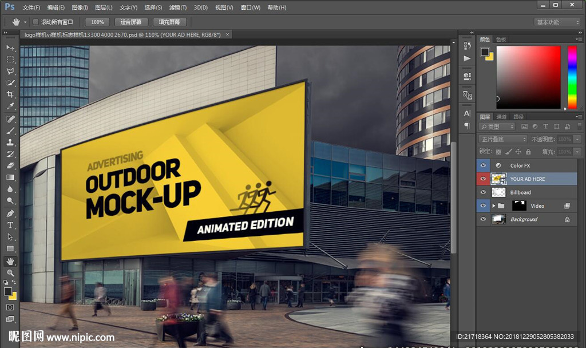The height and width of the screenshot is (348, 586).
Task: Select the Pen tool
Action: pyautogui.click(x=10, y=213)
